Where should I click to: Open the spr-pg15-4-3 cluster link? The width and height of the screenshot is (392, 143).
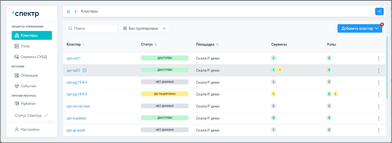tap(77, 82)
